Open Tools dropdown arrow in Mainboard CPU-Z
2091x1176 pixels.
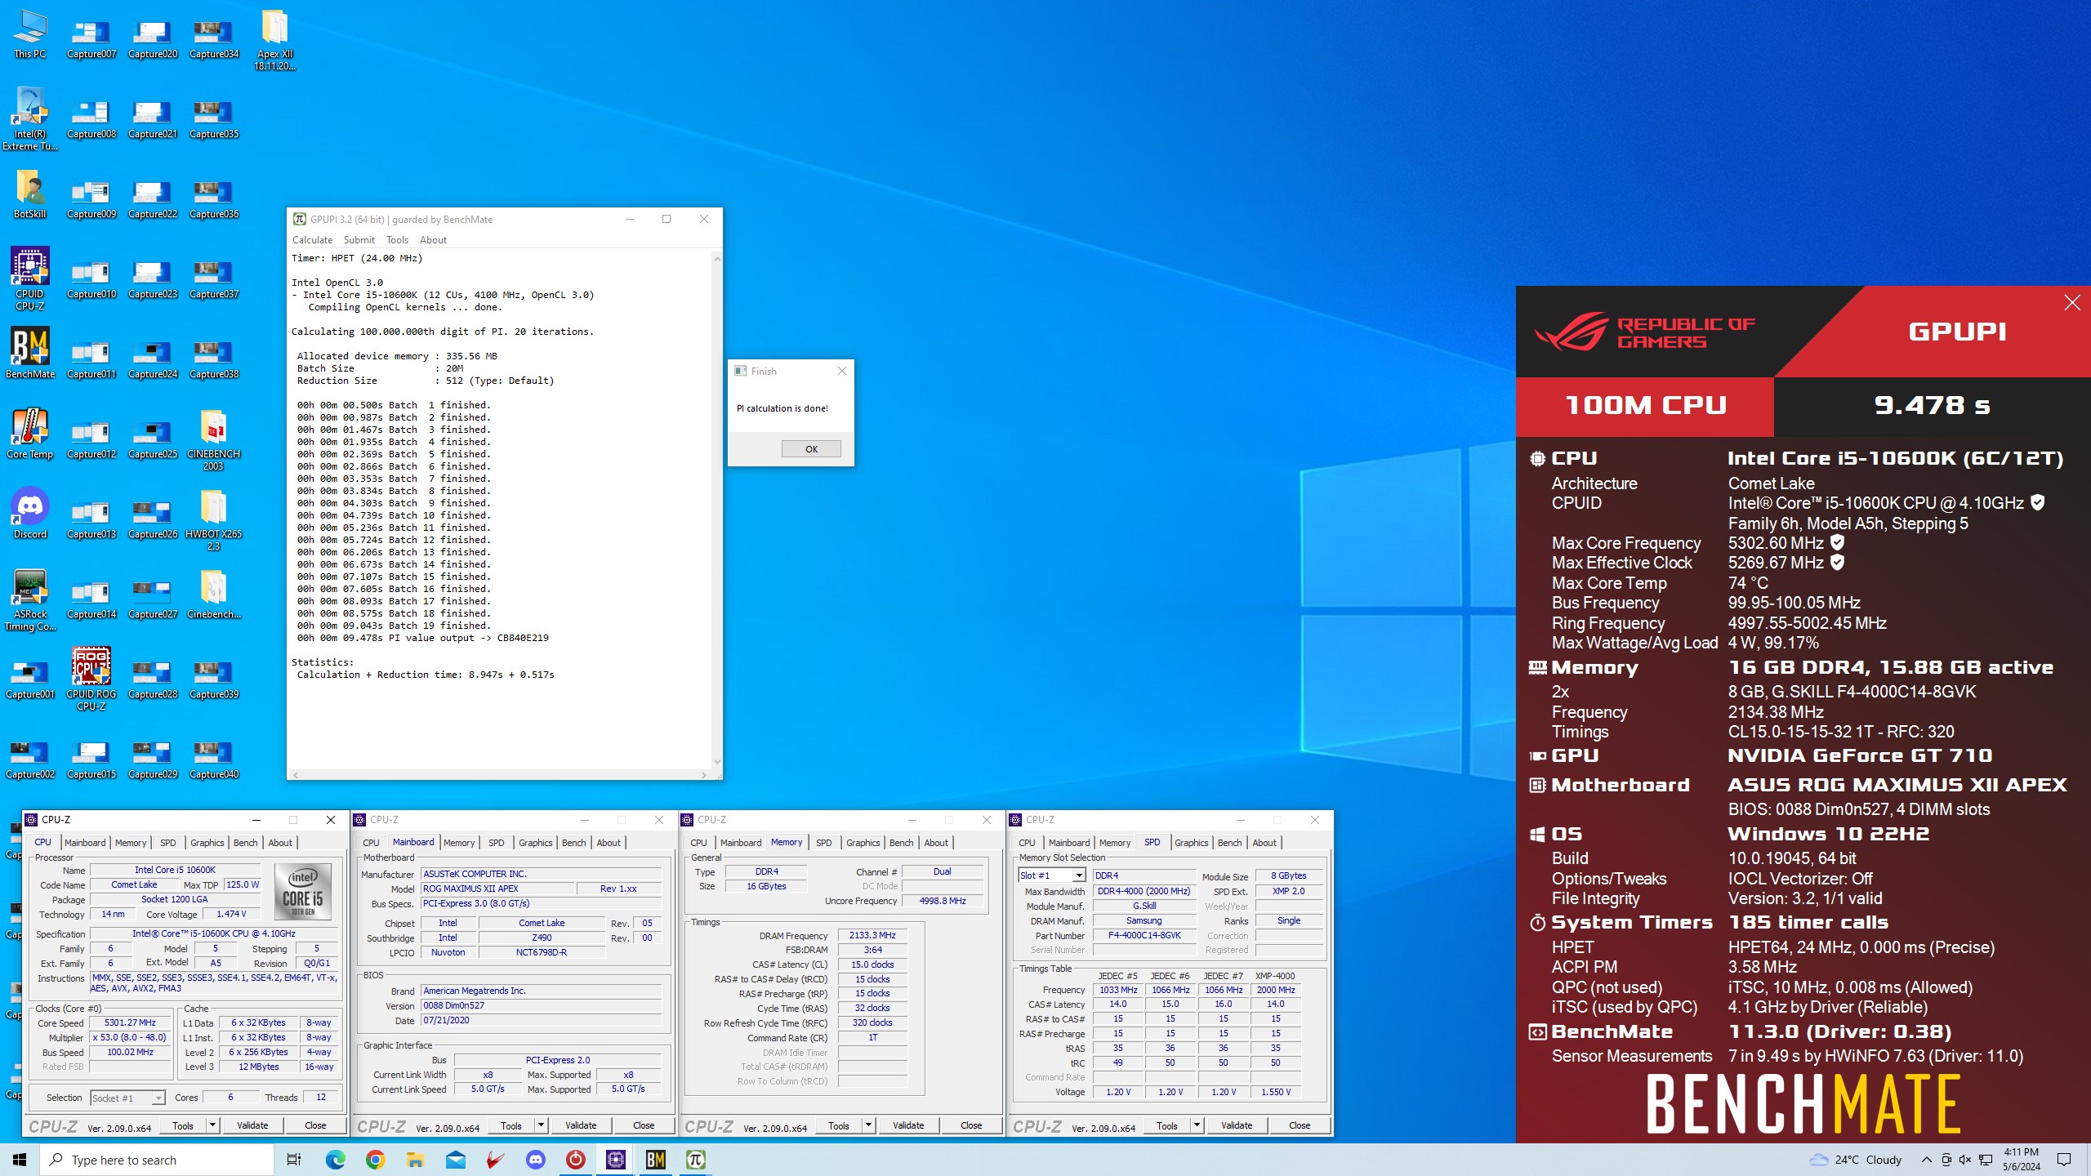click(541, 1125)
